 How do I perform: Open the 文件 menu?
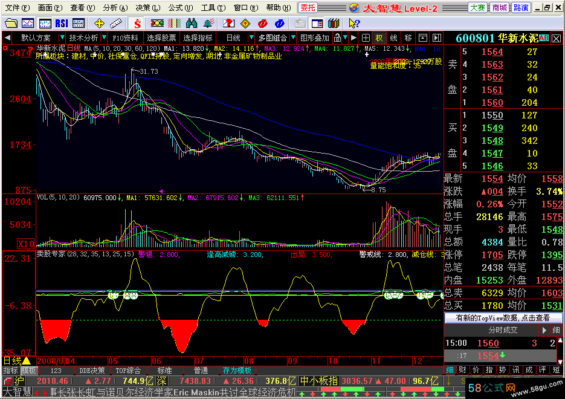pyautogui.click(x=18, y=8)
